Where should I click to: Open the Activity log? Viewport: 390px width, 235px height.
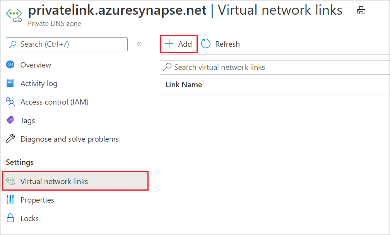tap(39, 84)
